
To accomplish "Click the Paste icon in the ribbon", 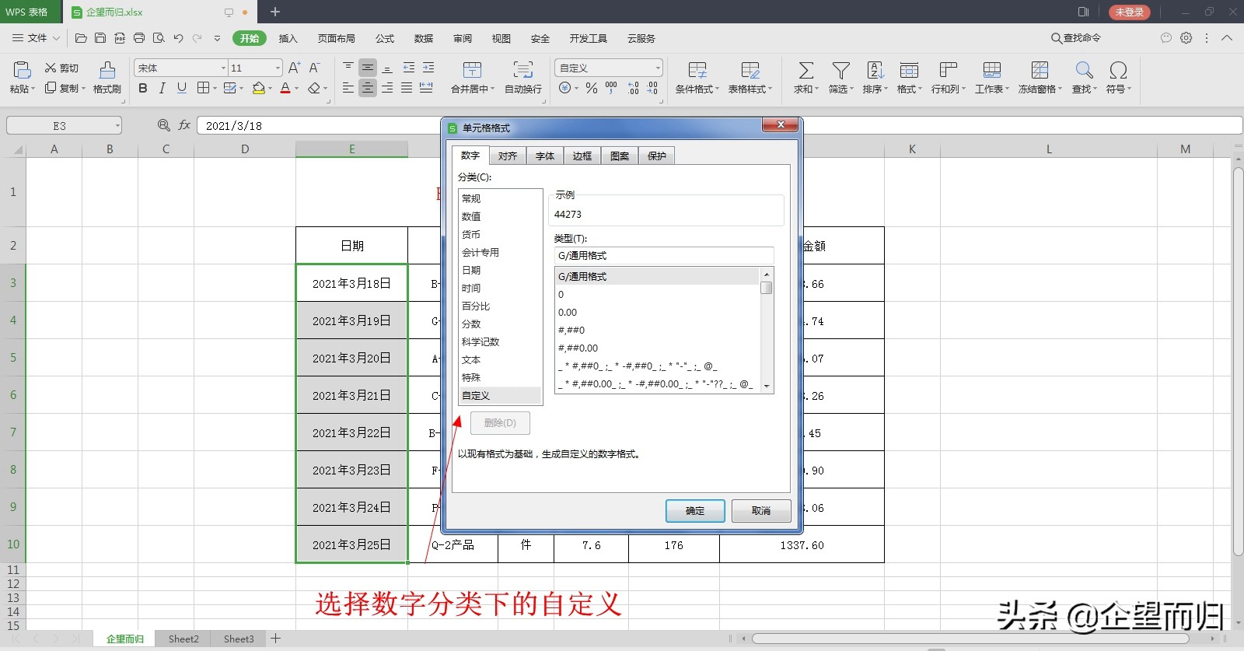I will click(22, 70).
